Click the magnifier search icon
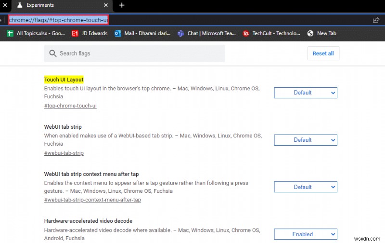Image resolution: width=385 pixels, height=243 pixels. click(52, 54)
